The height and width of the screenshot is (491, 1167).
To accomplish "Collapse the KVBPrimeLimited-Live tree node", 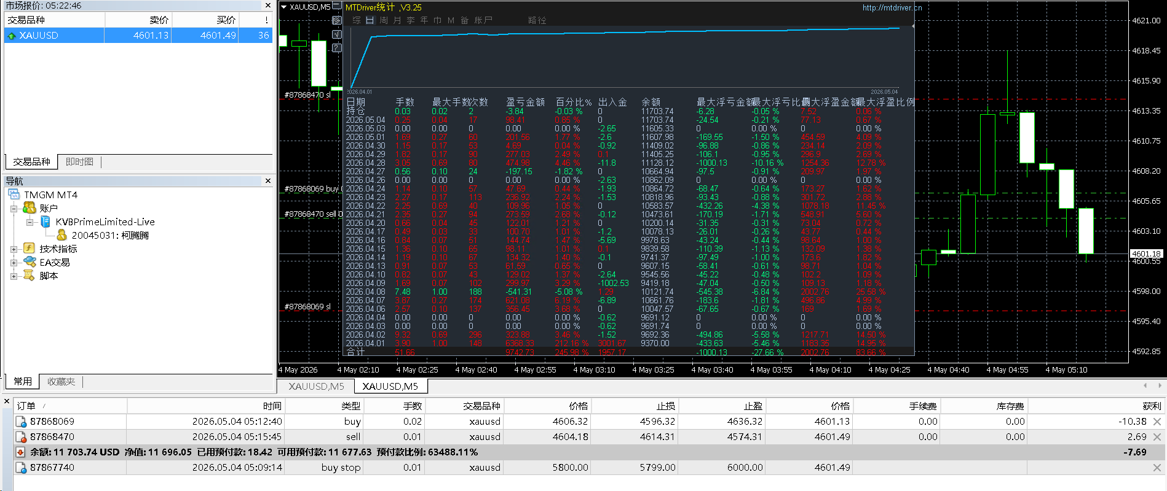I will pos(30,222).
